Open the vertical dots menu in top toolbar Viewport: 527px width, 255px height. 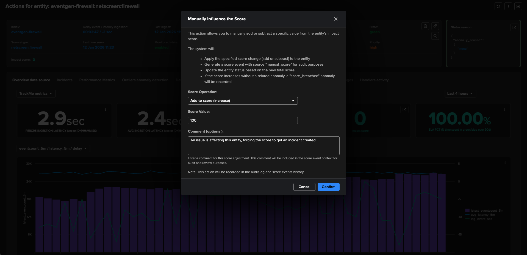[x=508, y=6]
